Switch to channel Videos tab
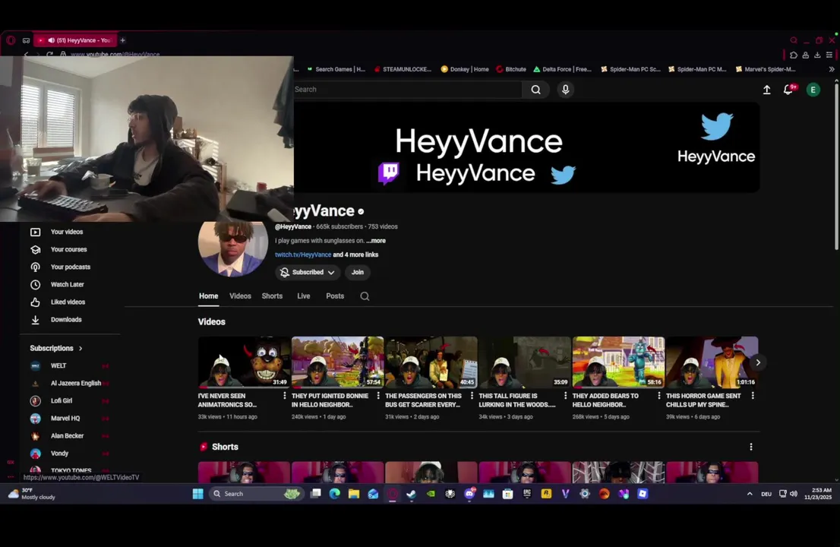Image resolution: width=840 pixels, height=547 pixels. pyautogui.click(x=240, y=296)
